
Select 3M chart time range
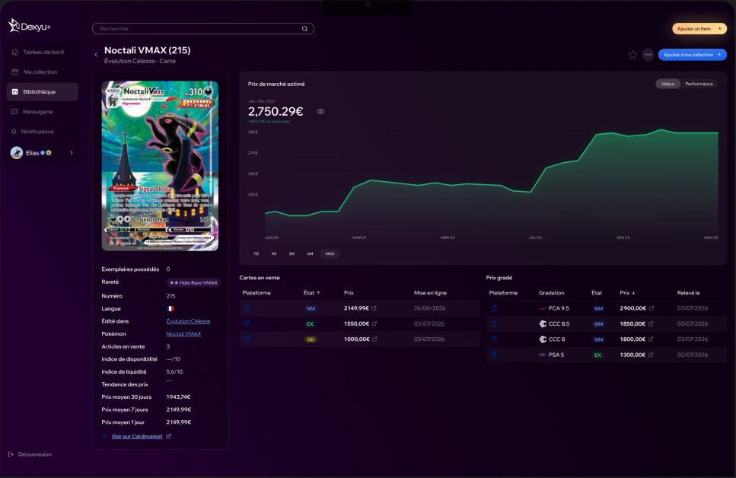pos(292,253)
